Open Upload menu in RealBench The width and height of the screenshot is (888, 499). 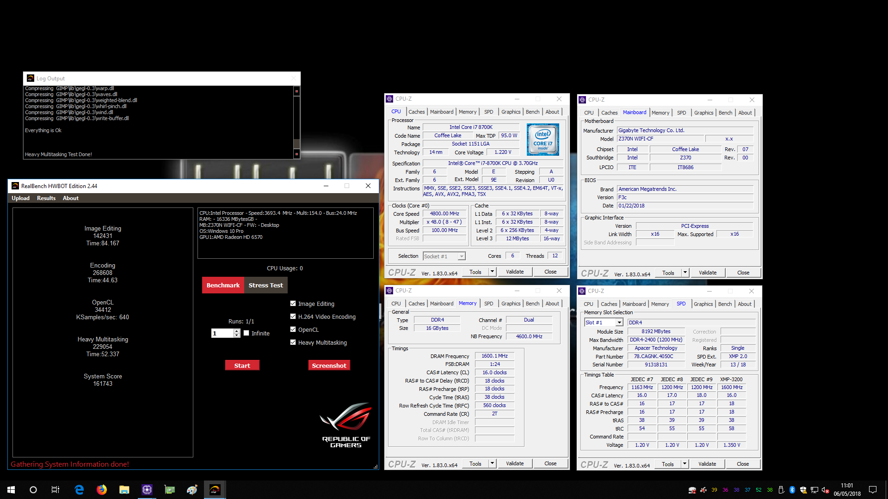tap(20, 198)
